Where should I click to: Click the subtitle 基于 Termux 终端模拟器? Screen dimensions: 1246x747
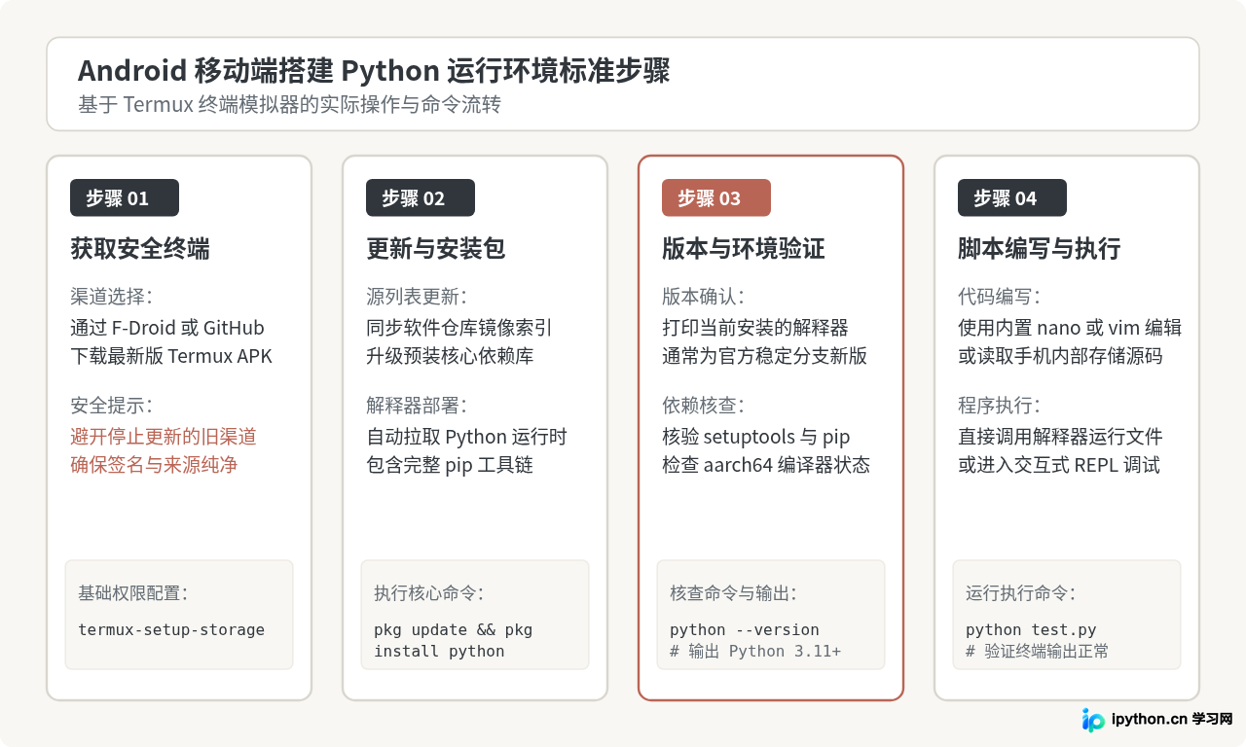tap(289, 104)
